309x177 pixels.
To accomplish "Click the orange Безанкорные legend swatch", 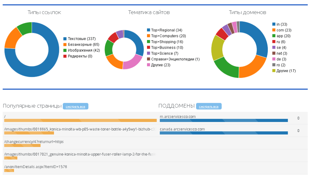I will pyautogui.click(x=65, y=45).
